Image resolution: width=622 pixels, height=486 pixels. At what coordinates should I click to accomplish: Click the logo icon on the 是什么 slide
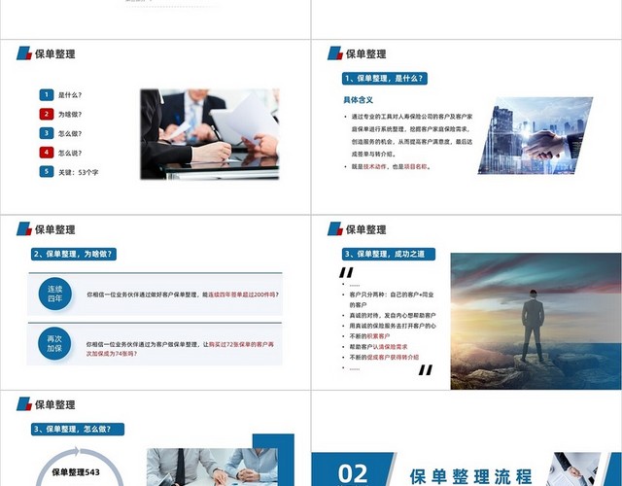pos(335,53)
